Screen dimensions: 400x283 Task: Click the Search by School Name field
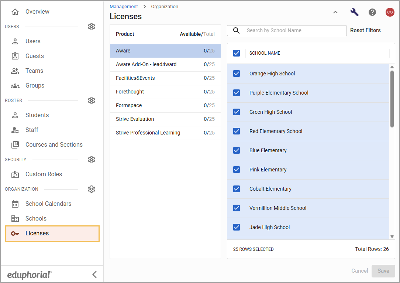pyautogui.click(x=287, y=30)
